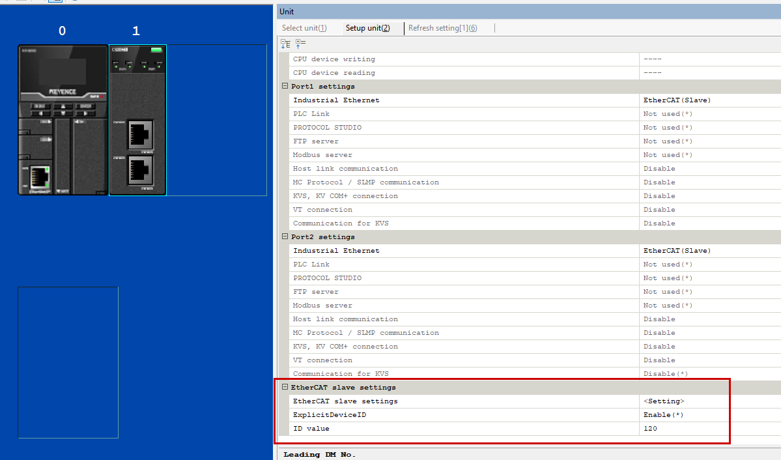Screen dimensions: 781x460
Task: Open the Setup unit tab
Action: 367,28
